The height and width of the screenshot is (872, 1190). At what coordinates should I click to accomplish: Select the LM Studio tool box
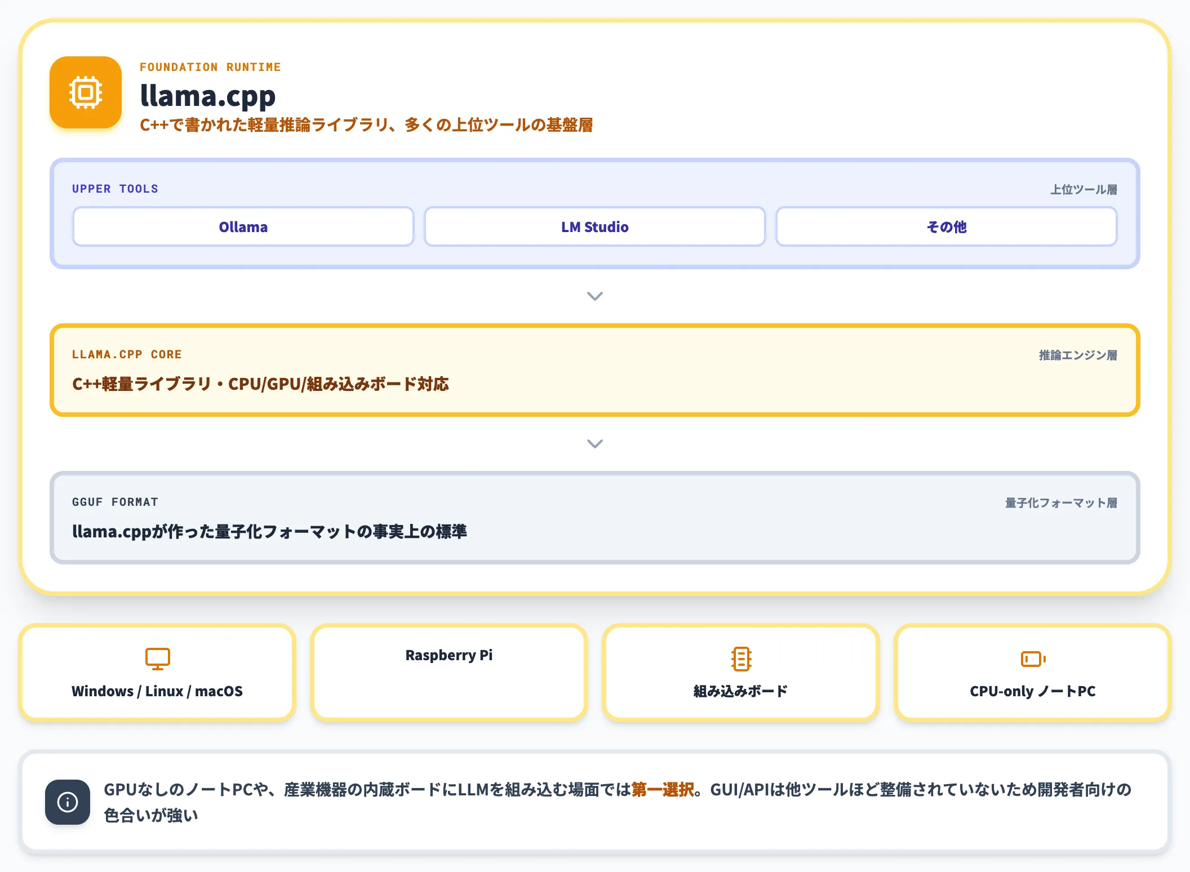[595, 226]
